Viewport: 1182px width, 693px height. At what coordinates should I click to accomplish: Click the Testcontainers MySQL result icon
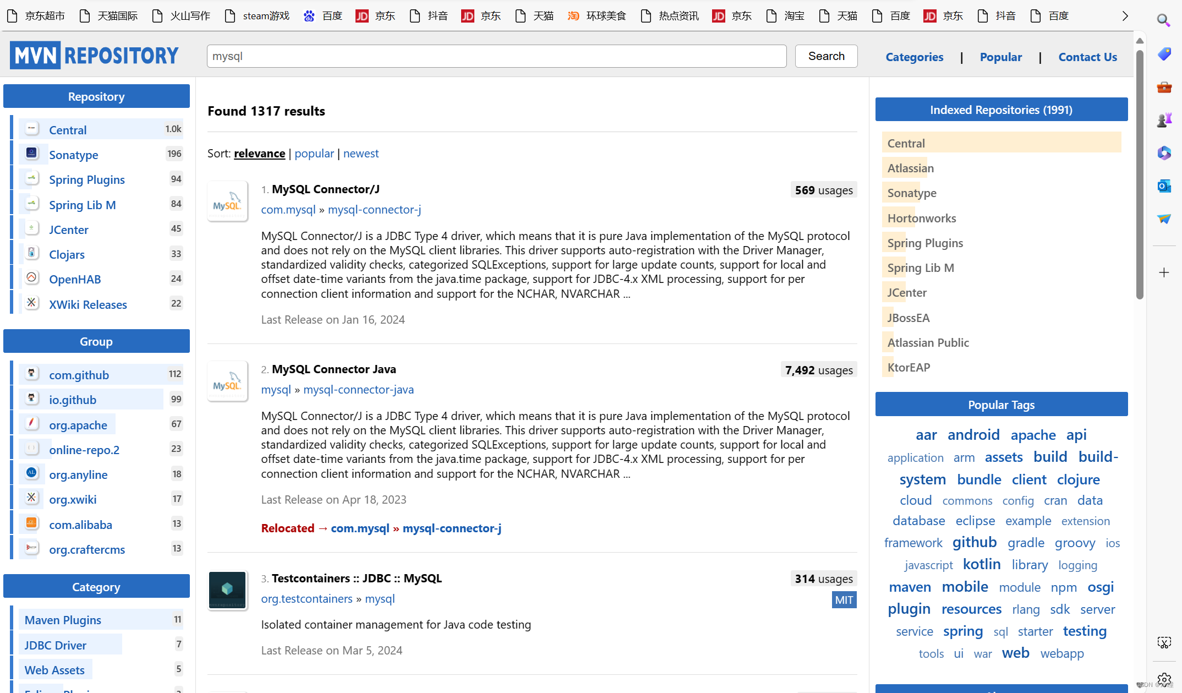pos(227,590)
